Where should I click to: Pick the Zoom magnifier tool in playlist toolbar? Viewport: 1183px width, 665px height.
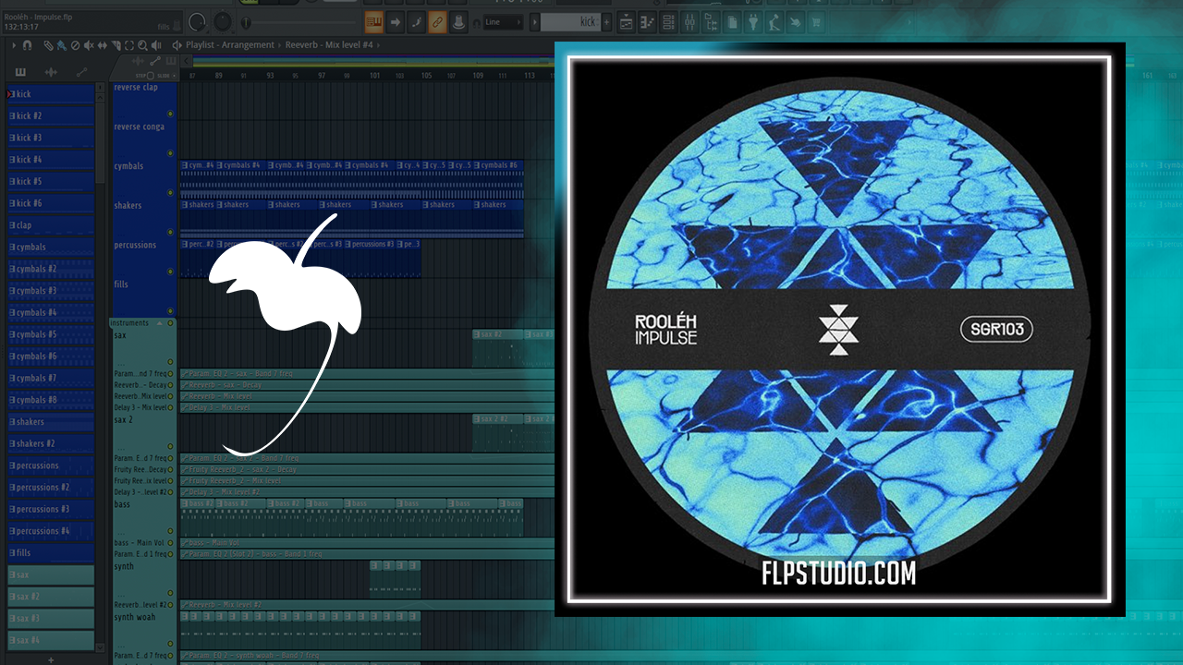coord(141,44)
